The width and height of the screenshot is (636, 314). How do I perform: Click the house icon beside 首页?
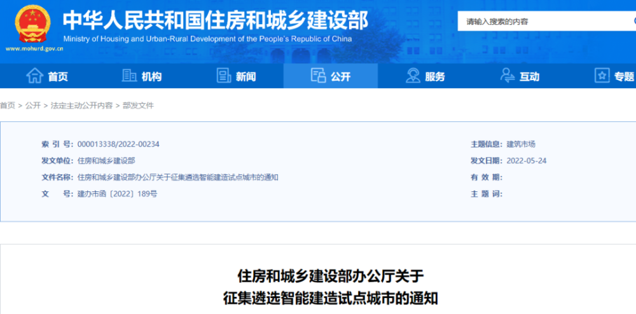(x=35, y=76)
